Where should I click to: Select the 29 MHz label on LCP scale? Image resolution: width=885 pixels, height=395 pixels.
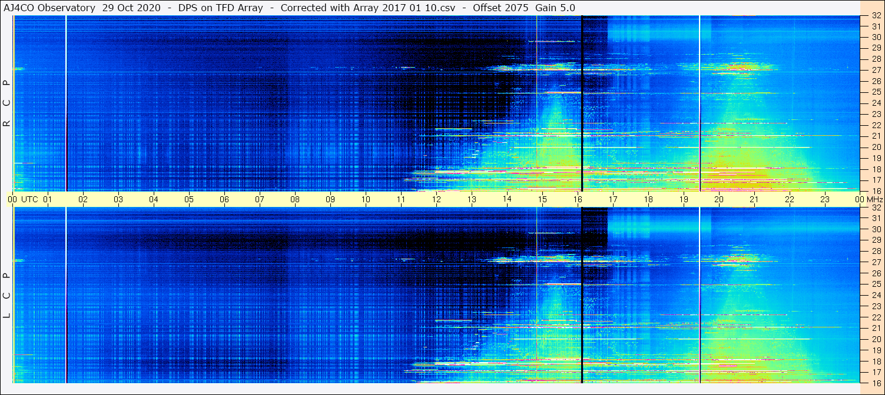tap(876, 240)
